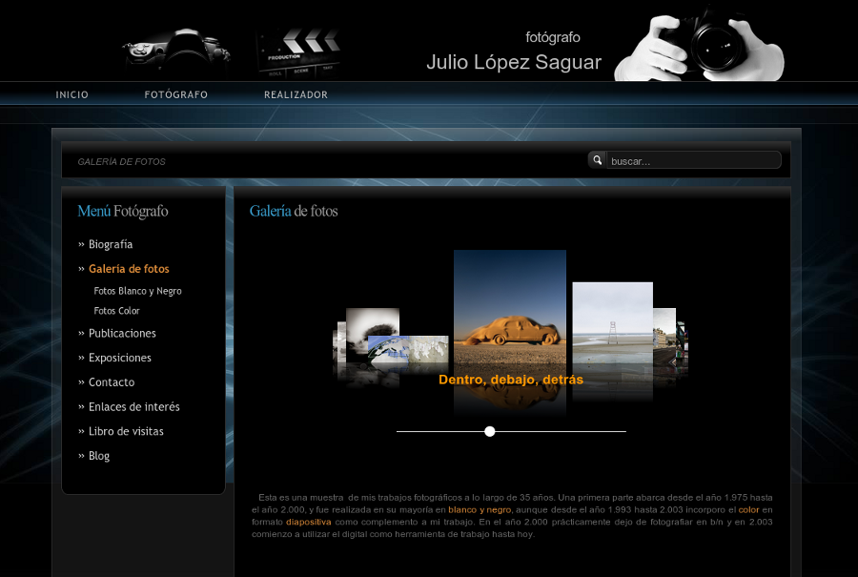Click the arrow icon beside Blog
This screenshot has width=858, height=577.
pyautogui.click(x=80, y=455)
